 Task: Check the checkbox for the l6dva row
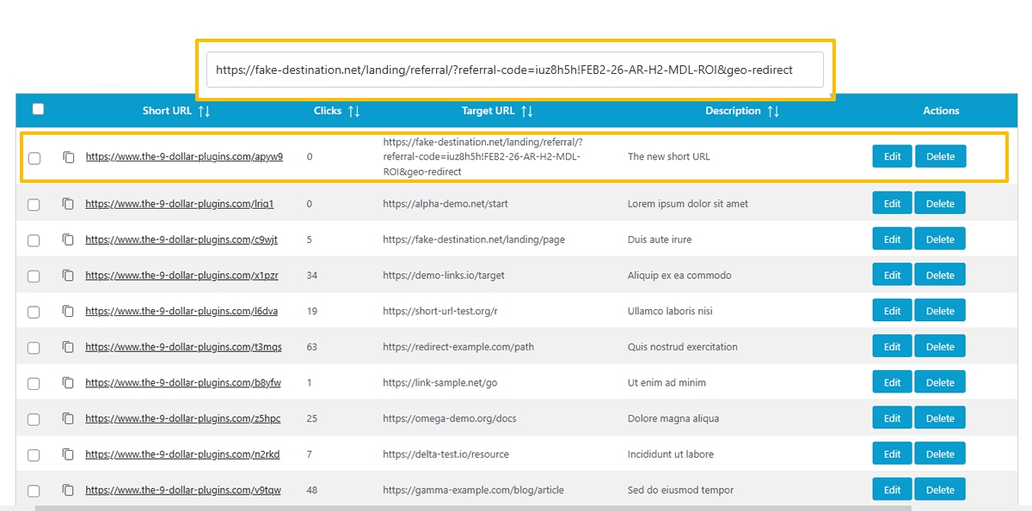(34, 310)
